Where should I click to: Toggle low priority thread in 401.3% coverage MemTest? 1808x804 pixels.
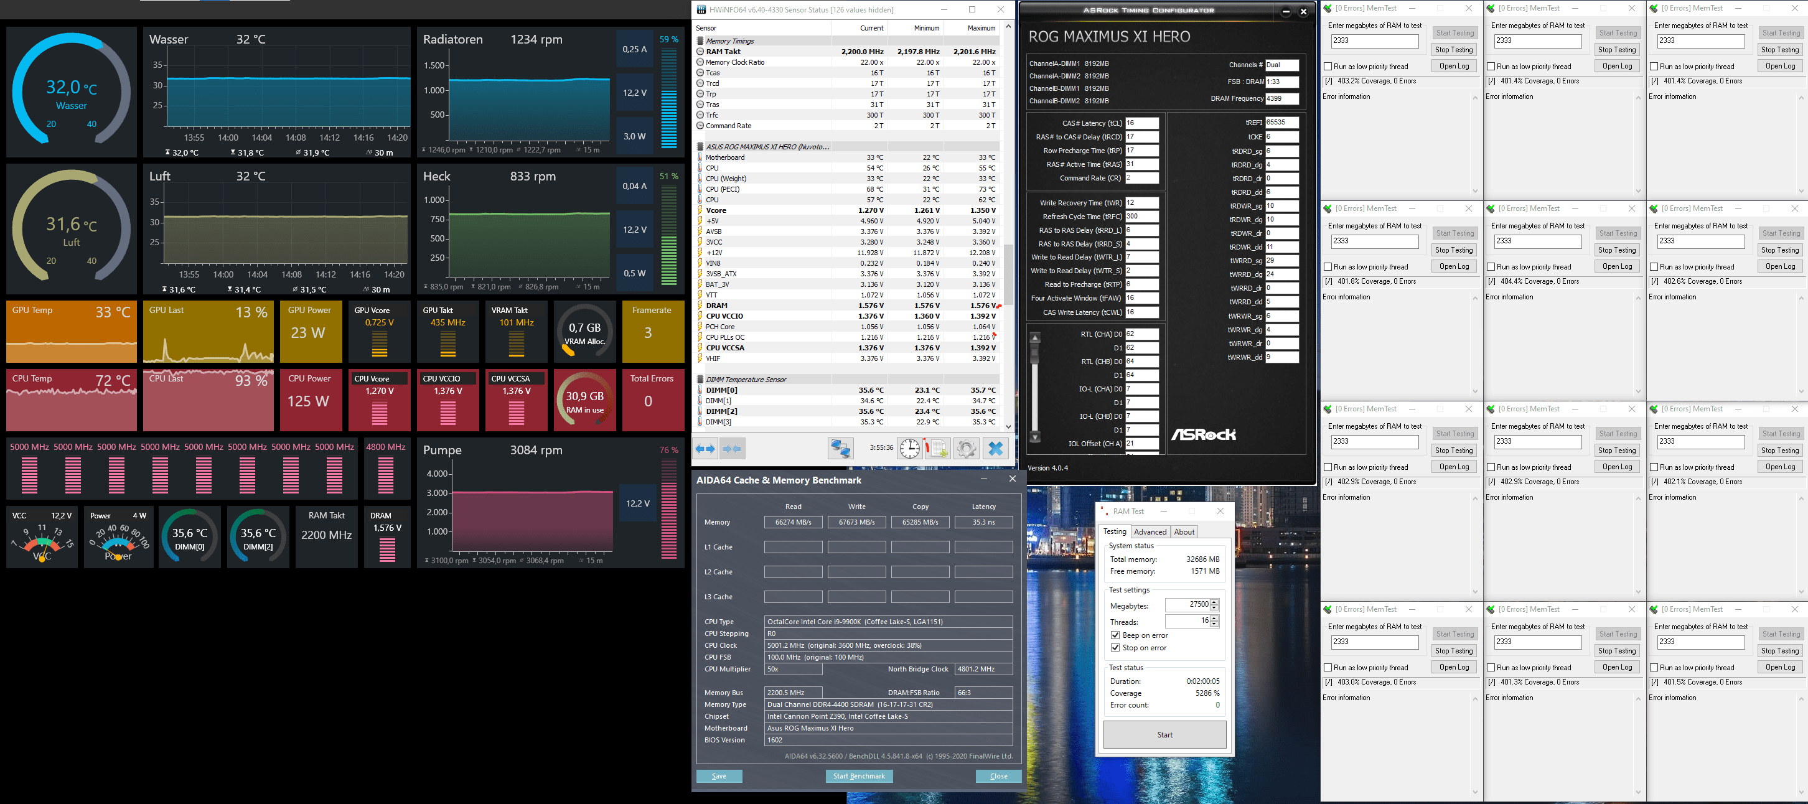click(1490, 668)
